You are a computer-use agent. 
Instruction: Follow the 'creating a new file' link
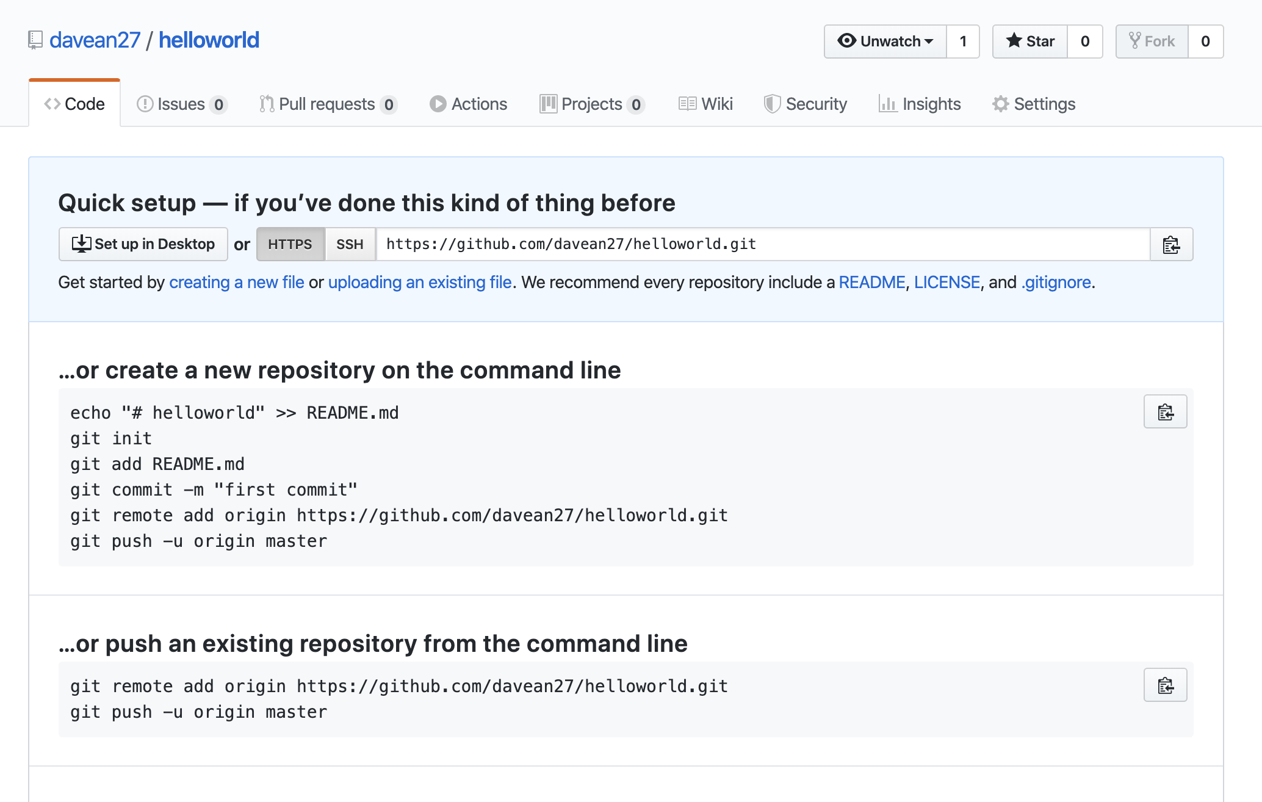[x=236, y=283]
